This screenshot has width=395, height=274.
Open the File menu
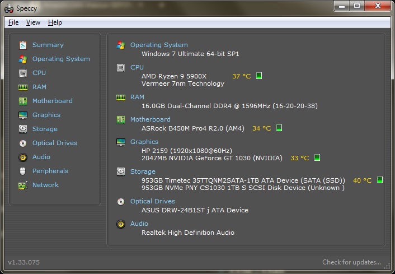click(x=13, y=22)
